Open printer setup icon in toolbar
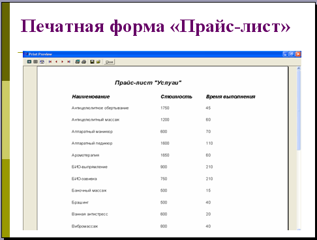317x240 pixels. 78,62
